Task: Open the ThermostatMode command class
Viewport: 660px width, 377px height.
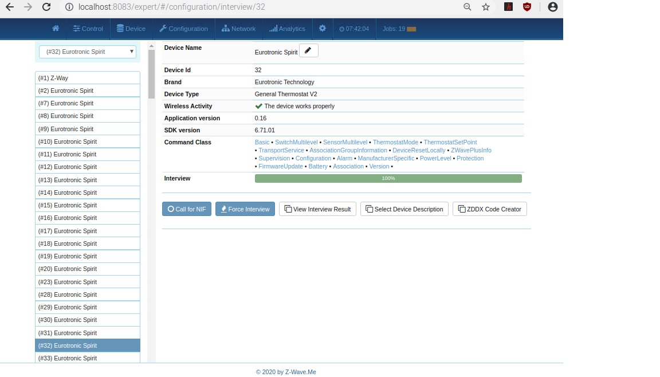Action: 396,142
